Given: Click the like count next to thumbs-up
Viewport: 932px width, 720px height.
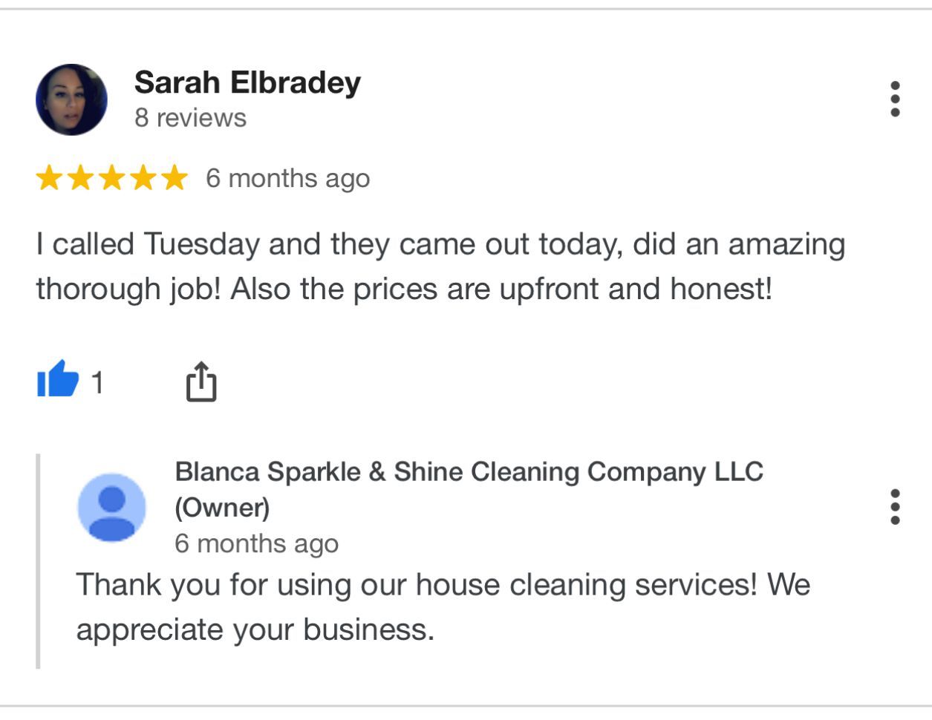Looking at the screenshot, I should click(97, 383).
